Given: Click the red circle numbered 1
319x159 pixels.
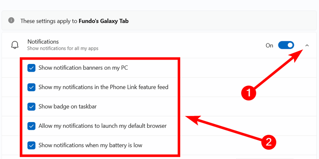Looking at the screenshot, I should click(x=248, y=93).
